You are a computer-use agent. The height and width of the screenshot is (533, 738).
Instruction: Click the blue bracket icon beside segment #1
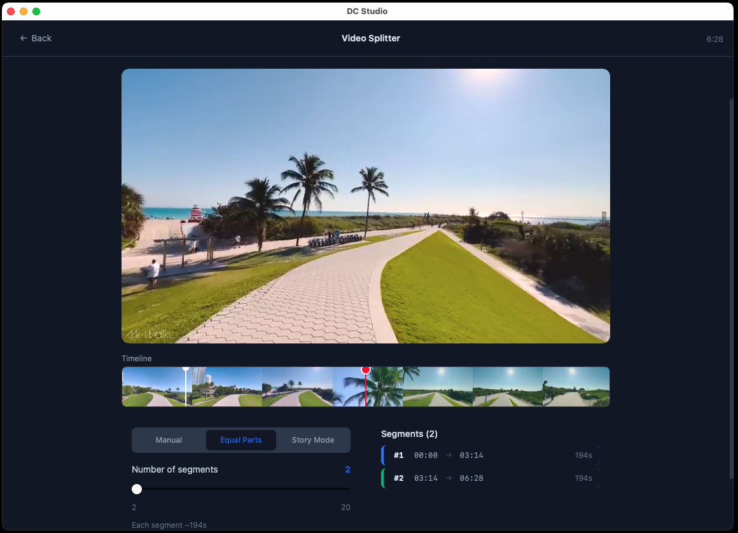click(382, 455)
